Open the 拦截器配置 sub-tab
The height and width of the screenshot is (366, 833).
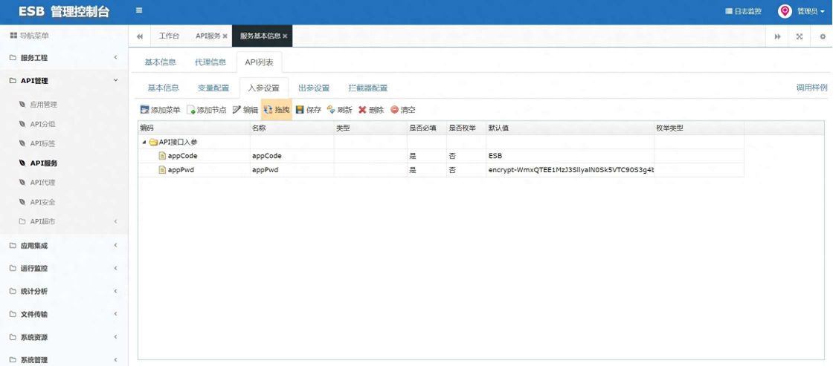[x=367, y=88]
